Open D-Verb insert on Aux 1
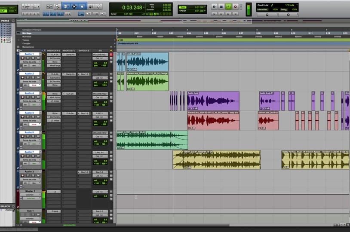Viewport: 350px width, 232px height. tap(54, 211)
